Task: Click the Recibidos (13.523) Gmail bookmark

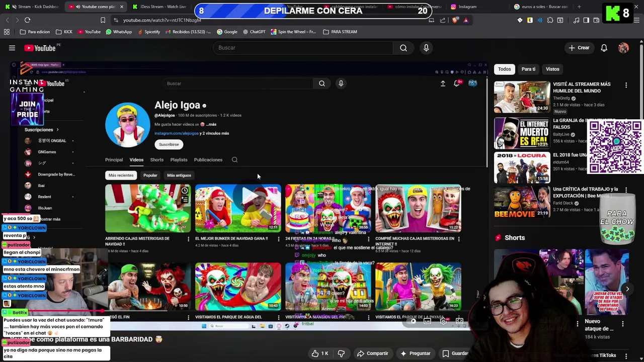Action: (188, 32)
